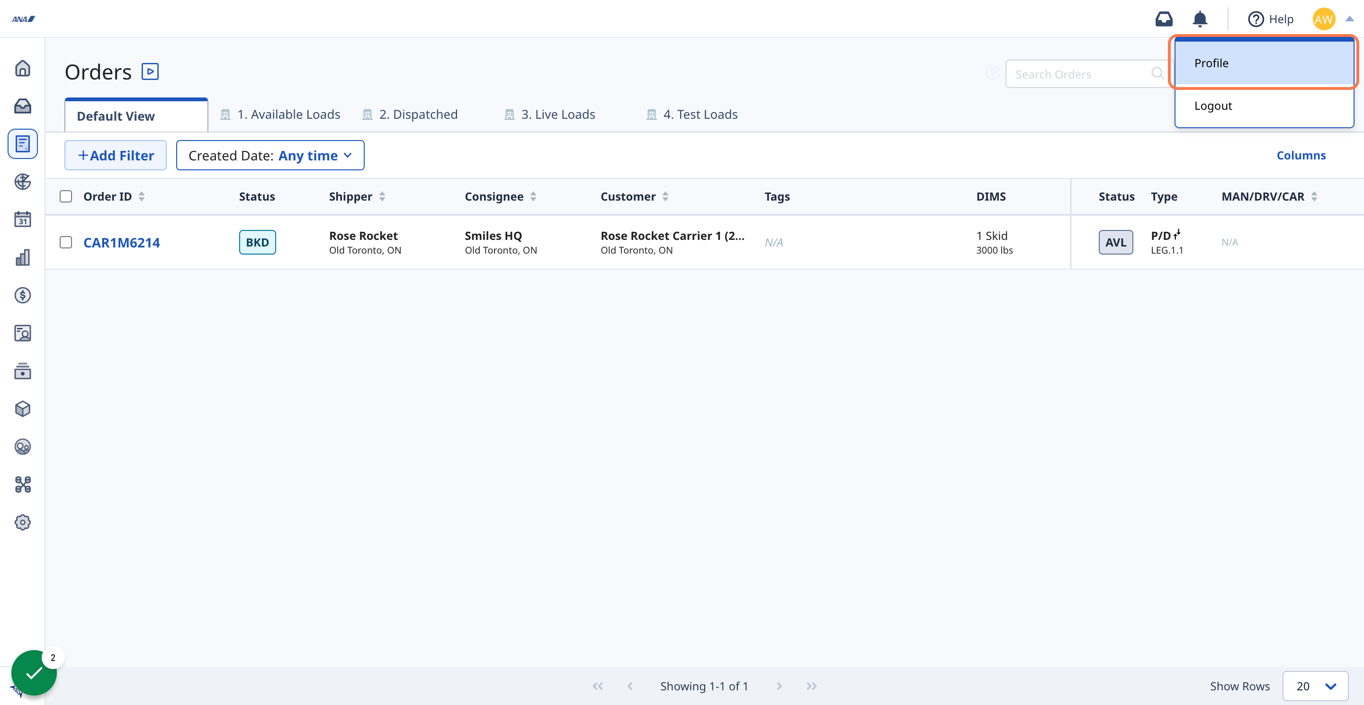Screen dimensions: 1364x705
Task: Open the Home icon in sidebar
Action: [x=22, y=68]
